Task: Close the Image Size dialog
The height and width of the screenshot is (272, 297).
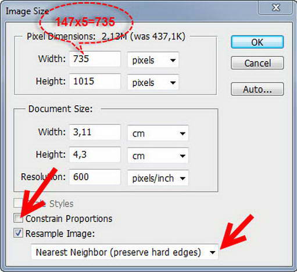Action: 275,8
